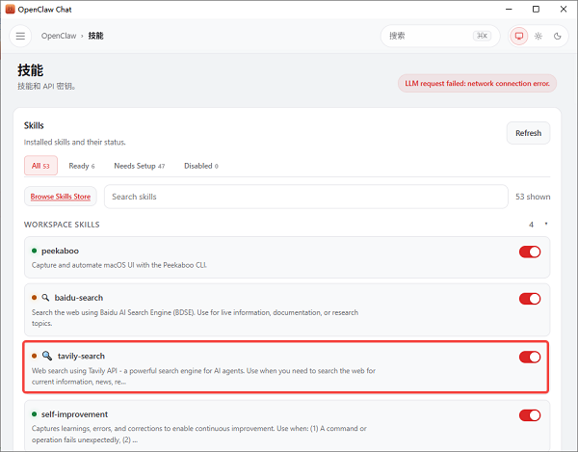Viewport: 578px width, 452px height.
Task: Click the green status dot next to peekaboo
Action: [x=35, y=251]
